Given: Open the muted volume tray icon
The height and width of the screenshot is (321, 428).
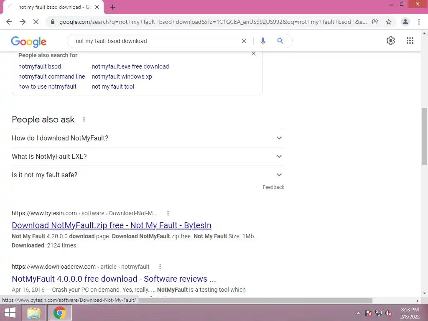Looking at the screenshot, I should (389, 313).
